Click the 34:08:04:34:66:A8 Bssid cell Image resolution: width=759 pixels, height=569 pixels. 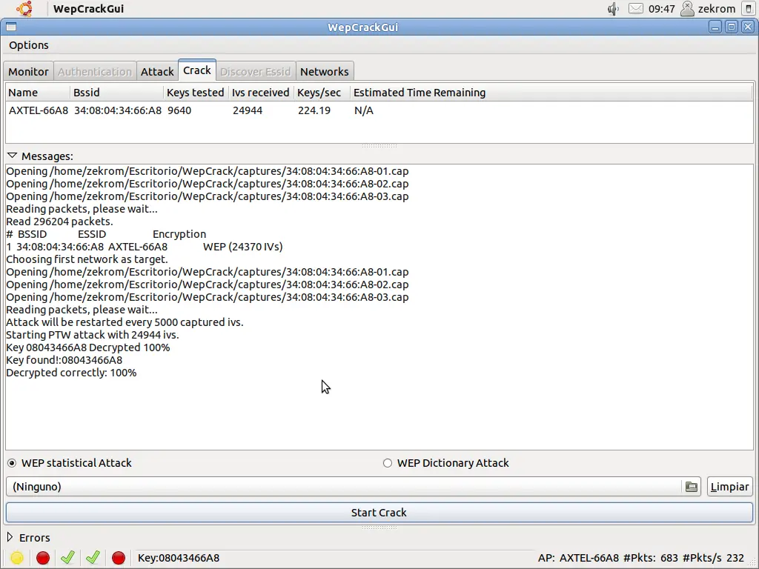118,110
